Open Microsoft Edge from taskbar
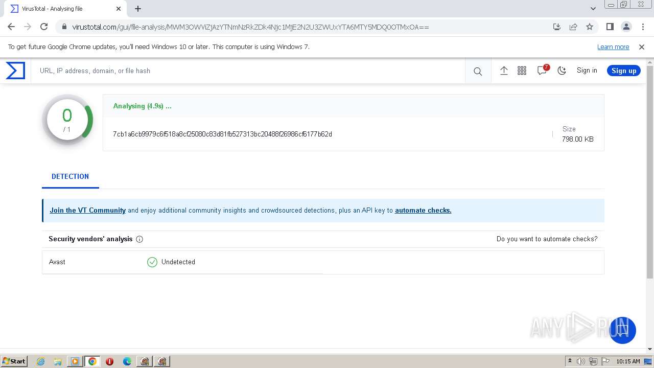Image resolution: width=654 pixels, height=368 pixels. point(127,361)
